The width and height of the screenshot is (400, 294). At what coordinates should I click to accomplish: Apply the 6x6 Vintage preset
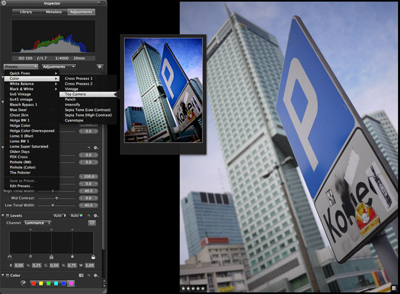pyautogui.click(x=32, y=94)
